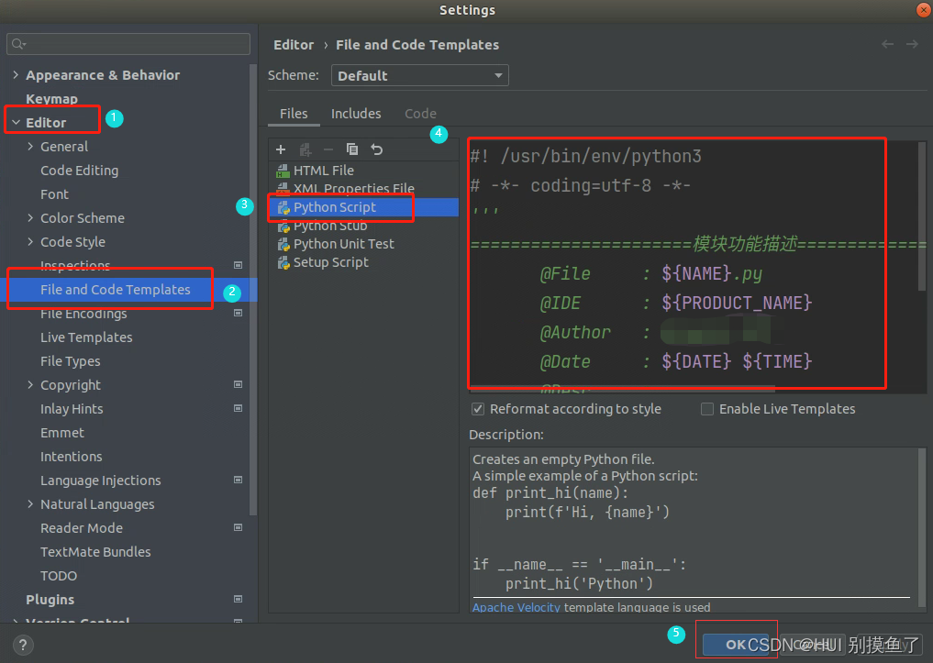Click the Reset to Default undo icon
Screen dimensions: 933x663
click(x=377, y=149)
